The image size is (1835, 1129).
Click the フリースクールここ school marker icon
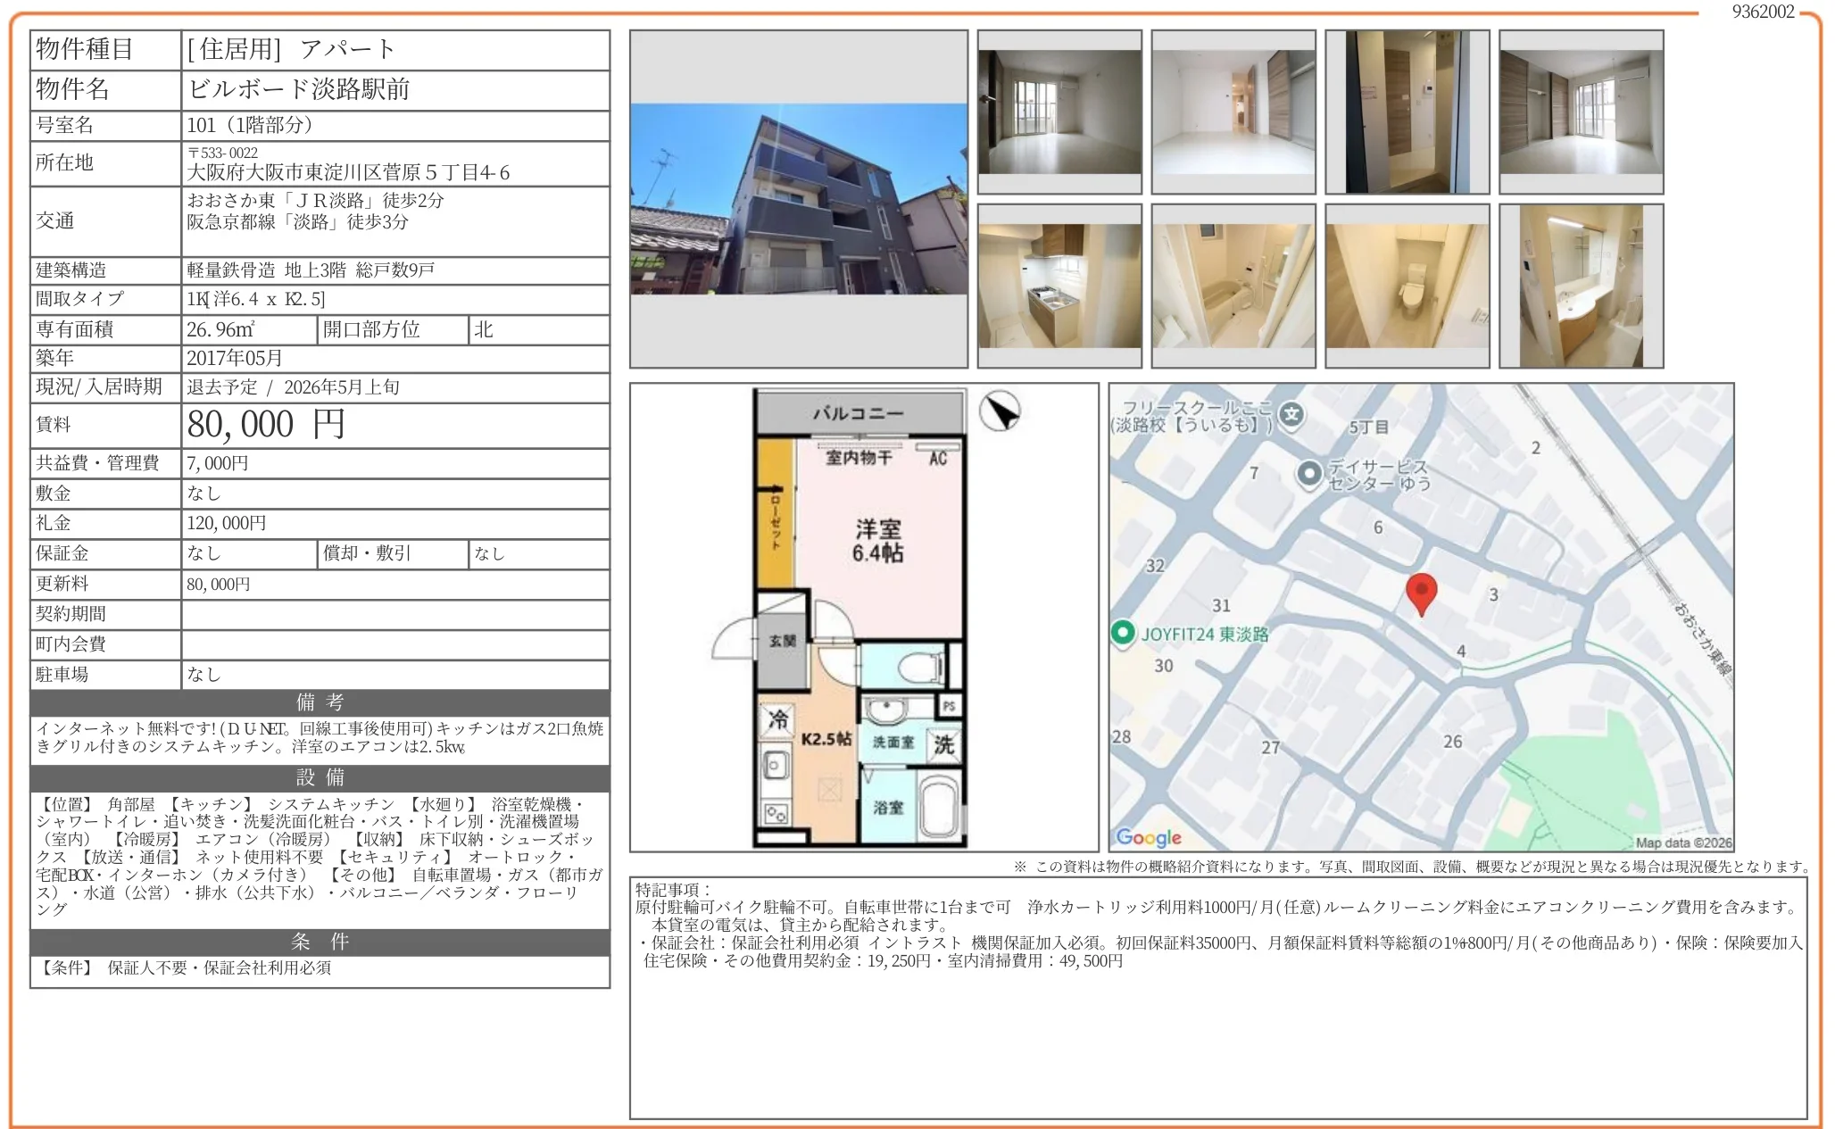point(1291,414)
